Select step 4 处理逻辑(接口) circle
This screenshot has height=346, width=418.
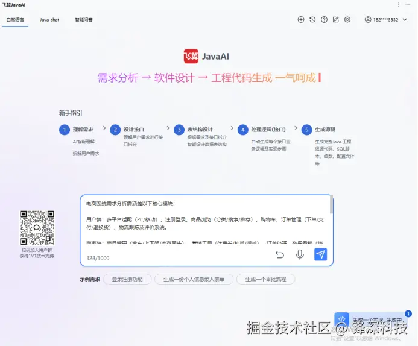click(243, 130)
